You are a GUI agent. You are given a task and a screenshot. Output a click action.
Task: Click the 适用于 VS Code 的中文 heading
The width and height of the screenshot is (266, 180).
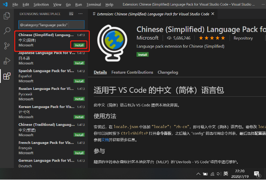click(x=159, y=90)
